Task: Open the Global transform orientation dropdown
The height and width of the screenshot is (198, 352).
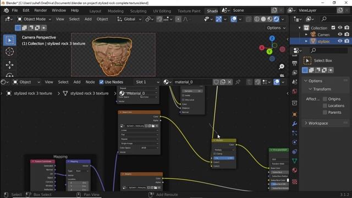Action: [x=129, y=19]
